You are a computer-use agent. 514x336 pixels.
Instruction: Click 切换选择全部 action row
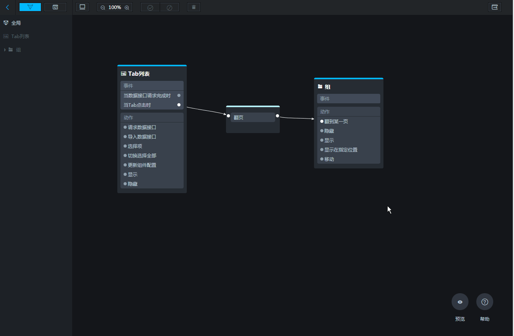[x=152, y=155]
